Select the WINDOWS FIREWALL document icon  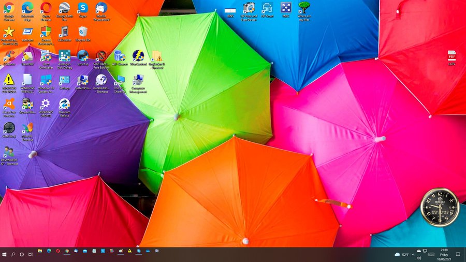point(27,84)
